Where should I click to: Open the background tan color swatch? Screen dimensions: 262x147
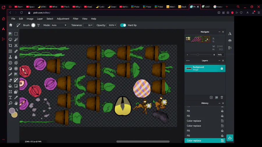pos(15,115)
